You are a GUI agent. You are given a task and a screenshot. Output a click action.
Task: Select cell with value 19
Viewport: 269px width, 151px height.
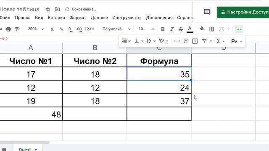tap(31, 101)
